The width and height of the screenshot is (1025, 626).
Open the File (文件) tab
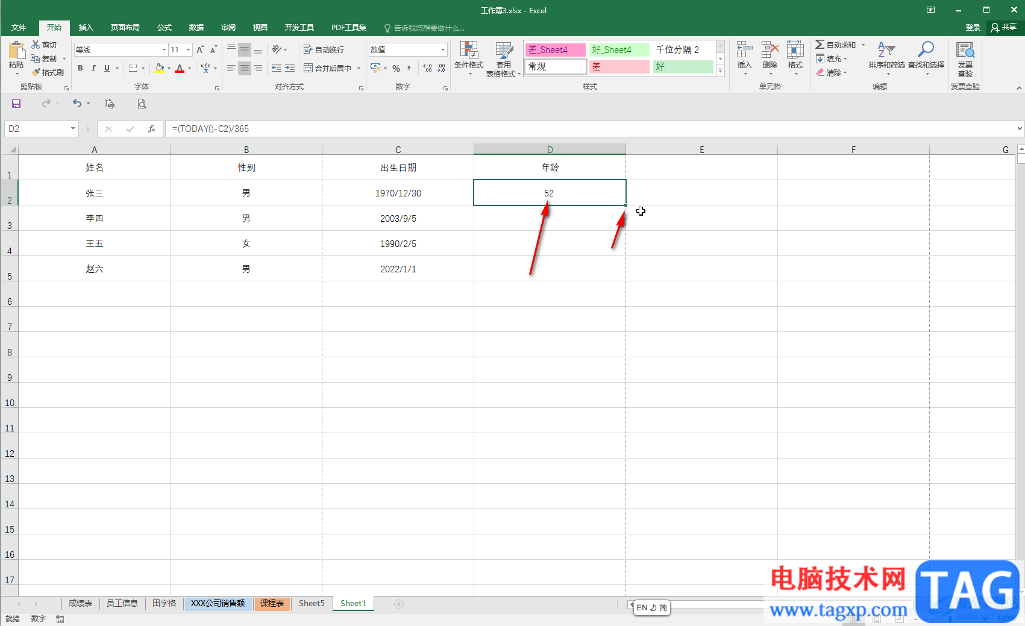19,28
